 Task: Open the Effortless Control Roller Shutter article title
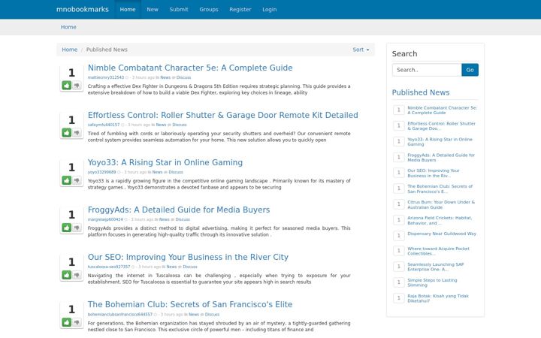(223, 115)
